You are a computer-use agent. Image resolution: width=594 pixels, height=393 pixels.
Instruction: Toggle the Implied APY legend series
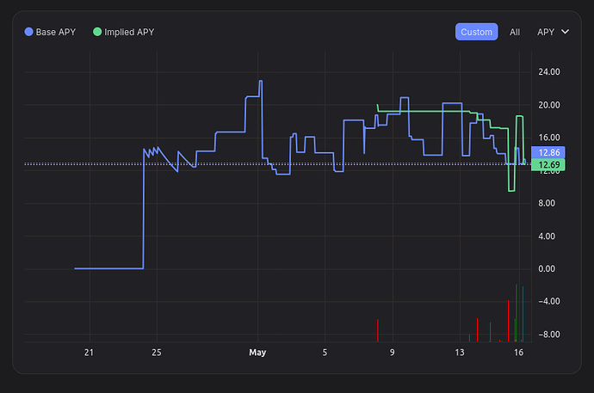[x=123, y=32]
